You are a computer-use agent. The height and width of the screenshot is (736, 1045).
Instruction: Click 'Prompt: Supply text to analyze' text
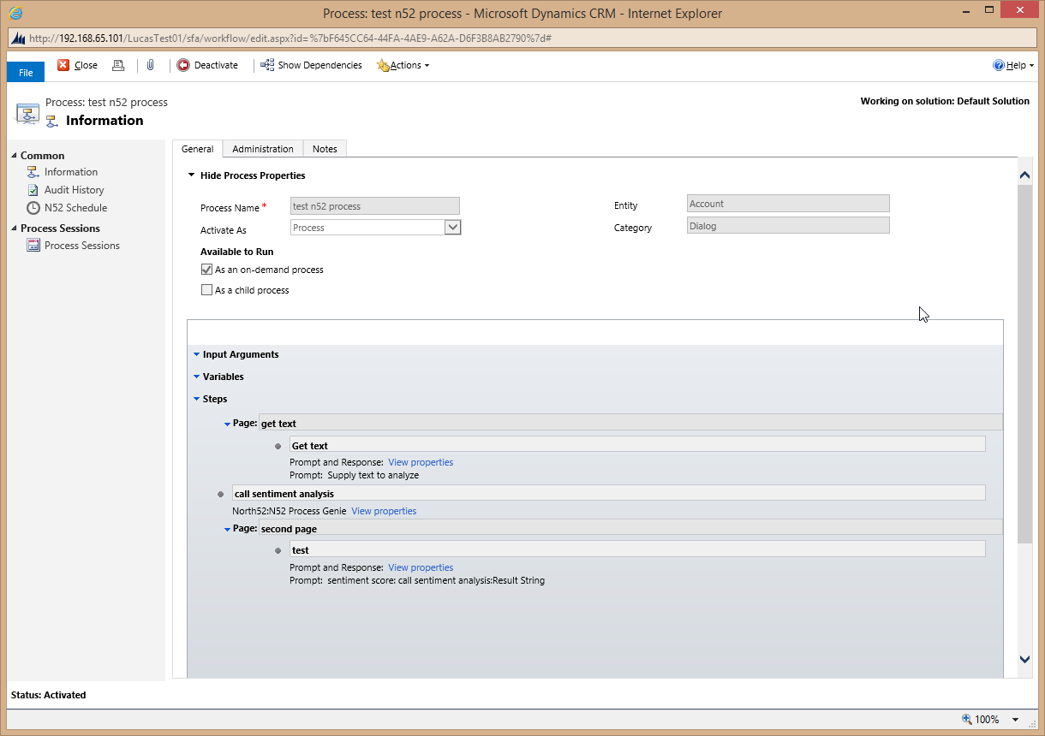(355, 475)
